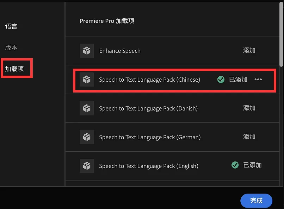Viewport: 284px width, 209px height.
Task: Select Speech to Text Language Pack (German) row
Action: click(150, 137)
